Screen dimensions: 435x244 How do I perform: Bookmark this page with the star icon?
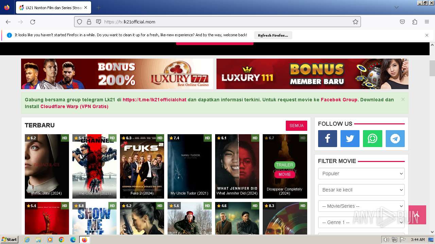(355, 22)
